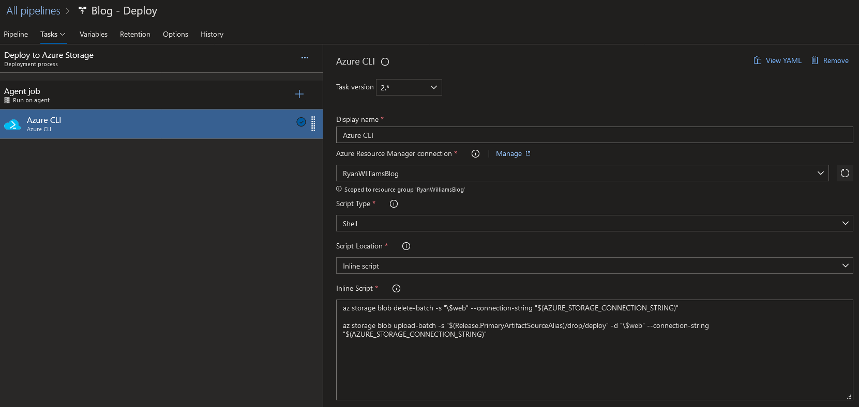Show info for Script Type
The image size is (859, 407).
394,204
